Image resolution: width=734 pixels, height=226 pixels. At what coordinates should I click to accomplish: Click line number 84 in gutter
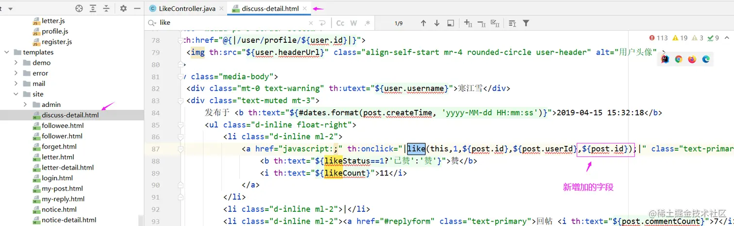(x=154, y=113)
